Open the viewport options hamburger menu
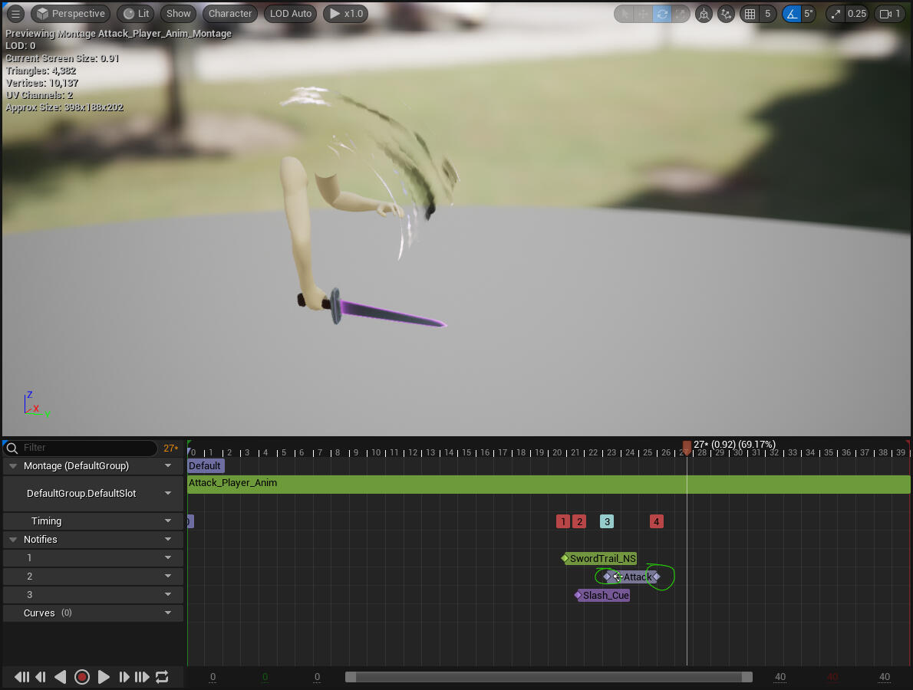The image size is (913, 690). click(x=15, y=14)
